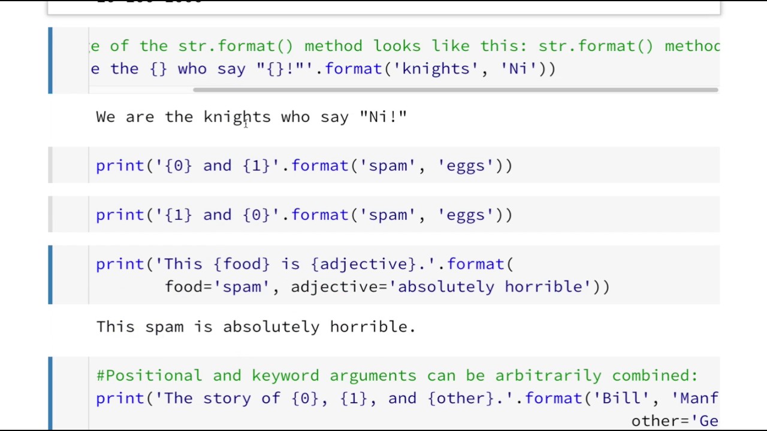
Task: Click the horizontal scrollbar thumb in the first code cell
Action: click(x=455, y=90)
